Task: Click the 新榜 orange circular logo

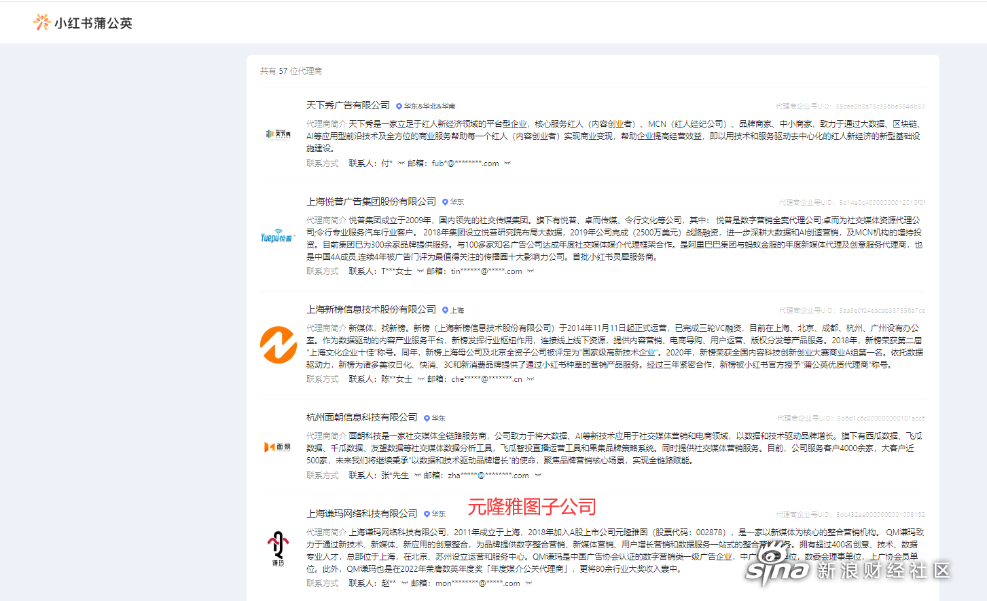Action: [x=279, y=345]
